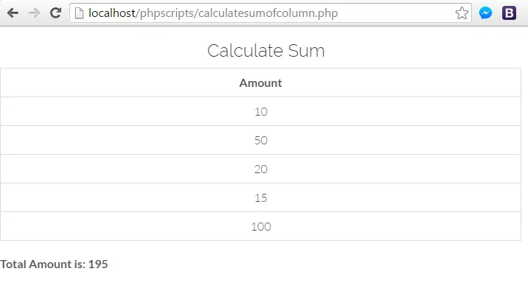Open the Messenger extension icon

(x=485, y=13)
